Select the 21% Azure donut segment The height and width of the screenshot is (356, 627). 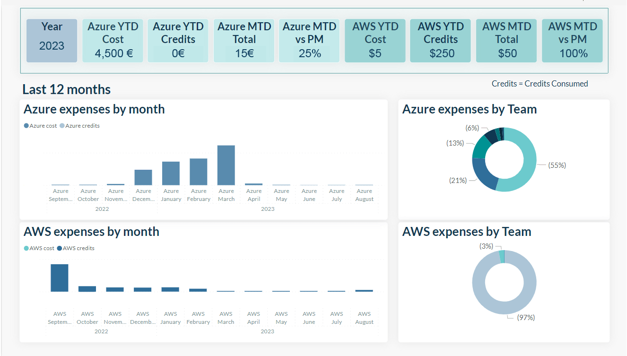point(482,174)
